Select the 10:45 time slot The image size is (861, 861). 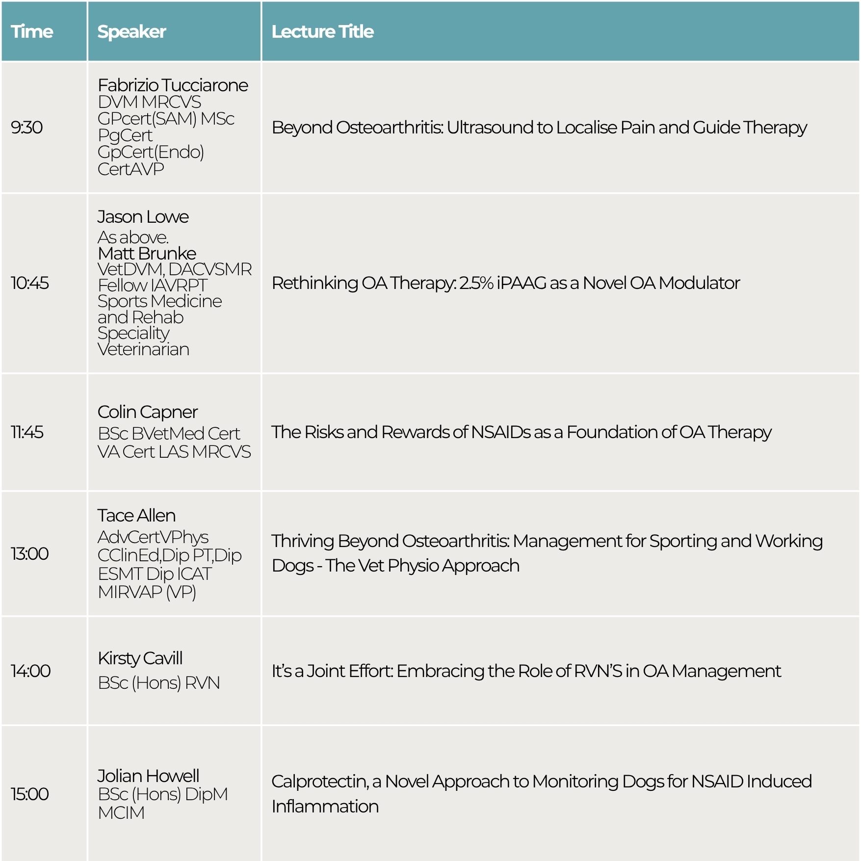tap(30, 283)
